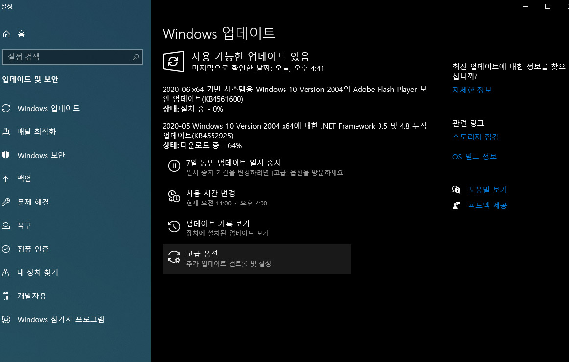
Task: Click the 설정 검색 input field
Action: click(x=72, y=57)
